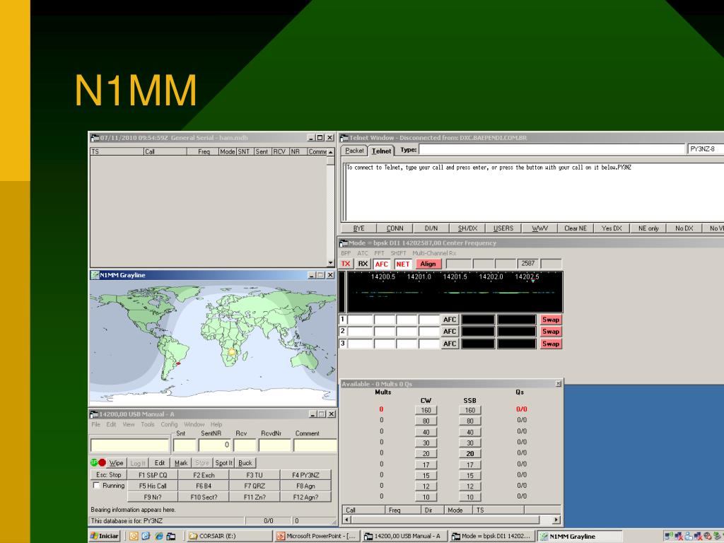Toggle the TX button in the digital interface
724x543 pixels.
(x=345, y=264)
